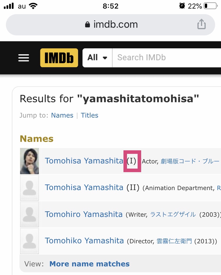Tap Tomohisa Yamashita (I) photo thumbnail
221x275 pixels.
[x=29, y=161]
